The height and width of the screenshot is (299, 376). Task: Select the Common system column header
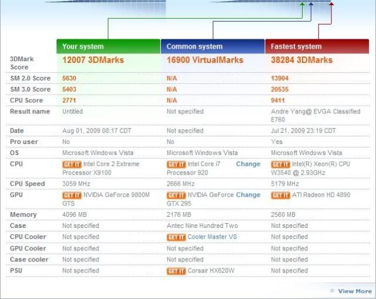point(213,46)
